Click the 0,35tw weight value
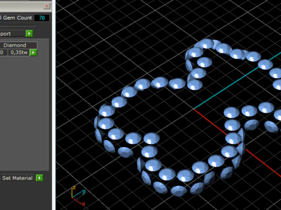This screenshot has height=210, width=281. (x=19, y=52)
